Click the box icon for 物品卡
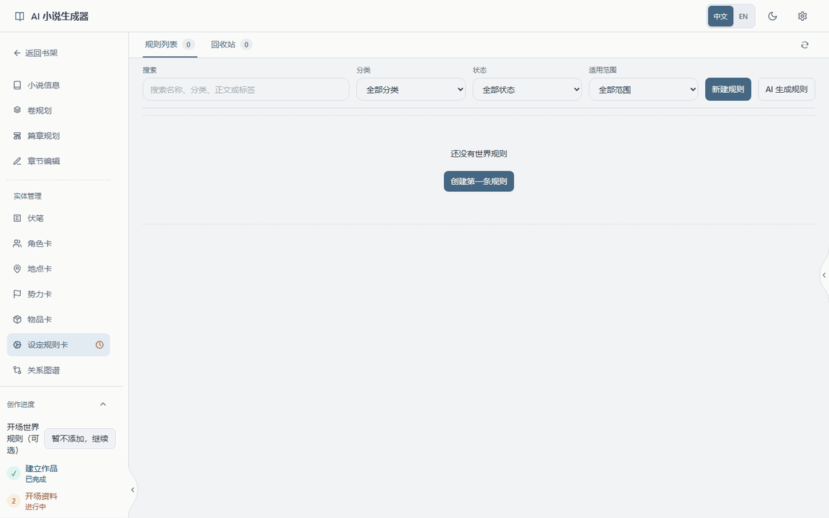The height and width of the screenshot is (518, 829). (x=17, y=319)
